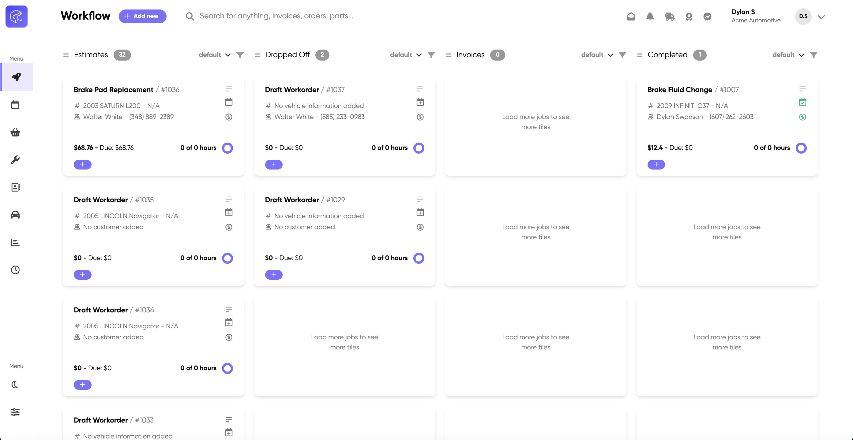
Task: Open Draft Workorder #1029 card title
Action: click(x=305, y=200)
